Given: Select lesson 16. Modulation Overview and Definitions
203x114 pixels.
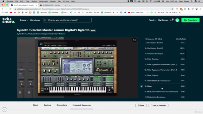Looking at the screenshot, I should click(x=163, y=92).
